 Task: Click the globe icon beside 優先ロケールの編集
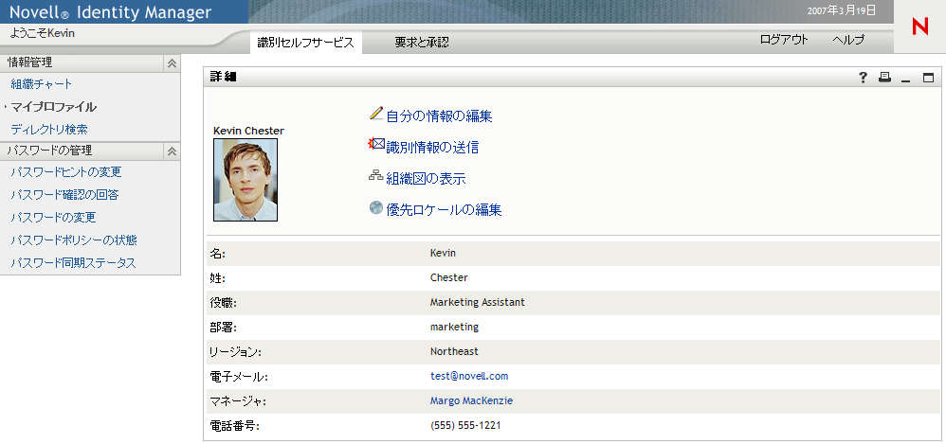(x=376, y=208)
